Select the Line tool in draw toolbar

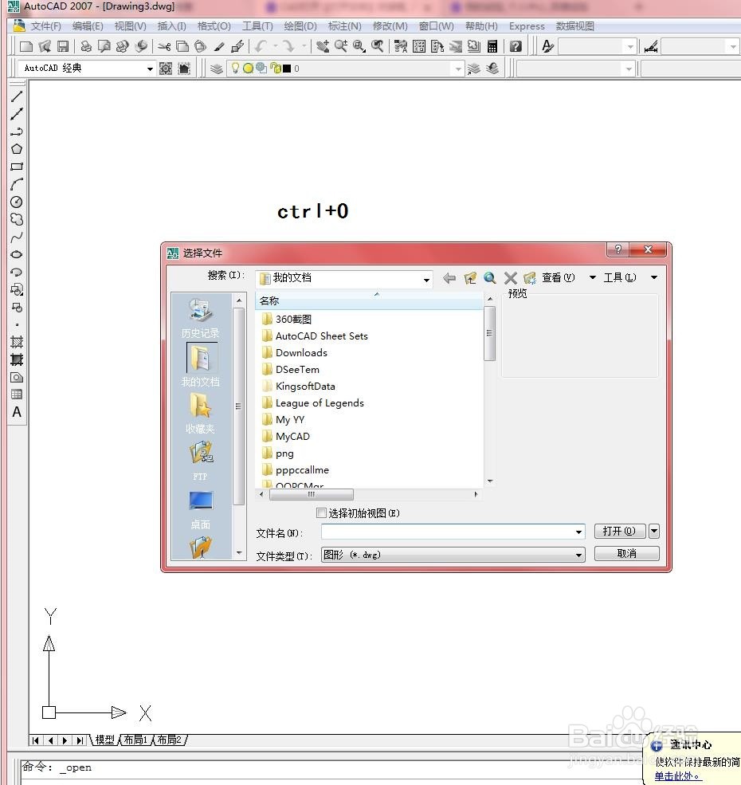pyautogui.click(x=17, y=96)
